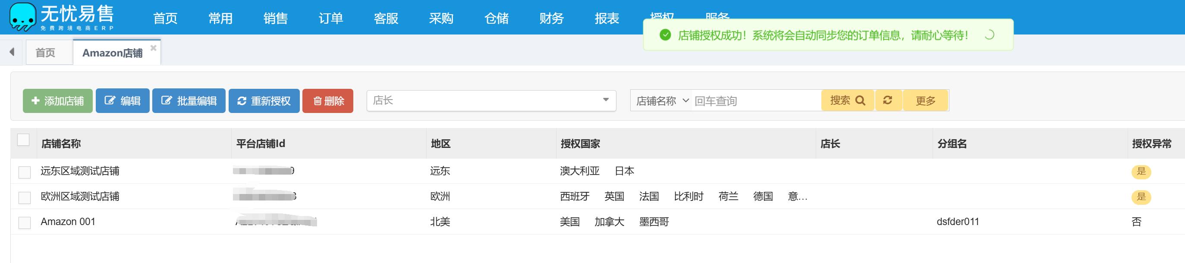Click the refresh icon next to 搜索

[888, 100]
